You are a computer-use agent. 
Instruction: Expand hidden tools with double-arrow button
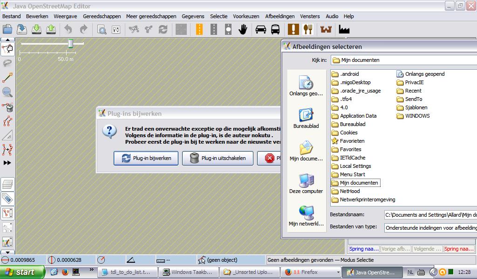7,163
